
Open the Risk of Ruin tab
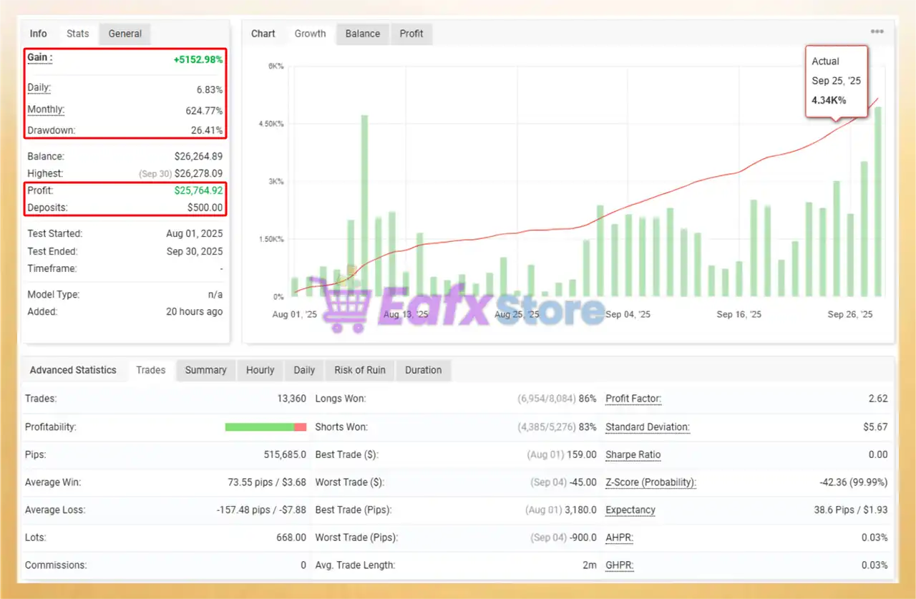click(x=359, y=370)
